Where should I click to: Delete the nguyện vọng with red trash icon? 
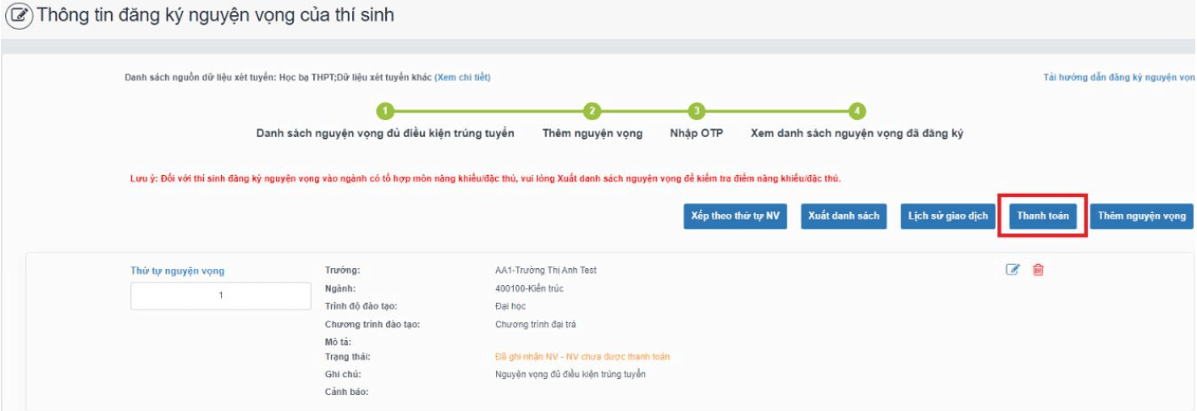point(1039,270)
